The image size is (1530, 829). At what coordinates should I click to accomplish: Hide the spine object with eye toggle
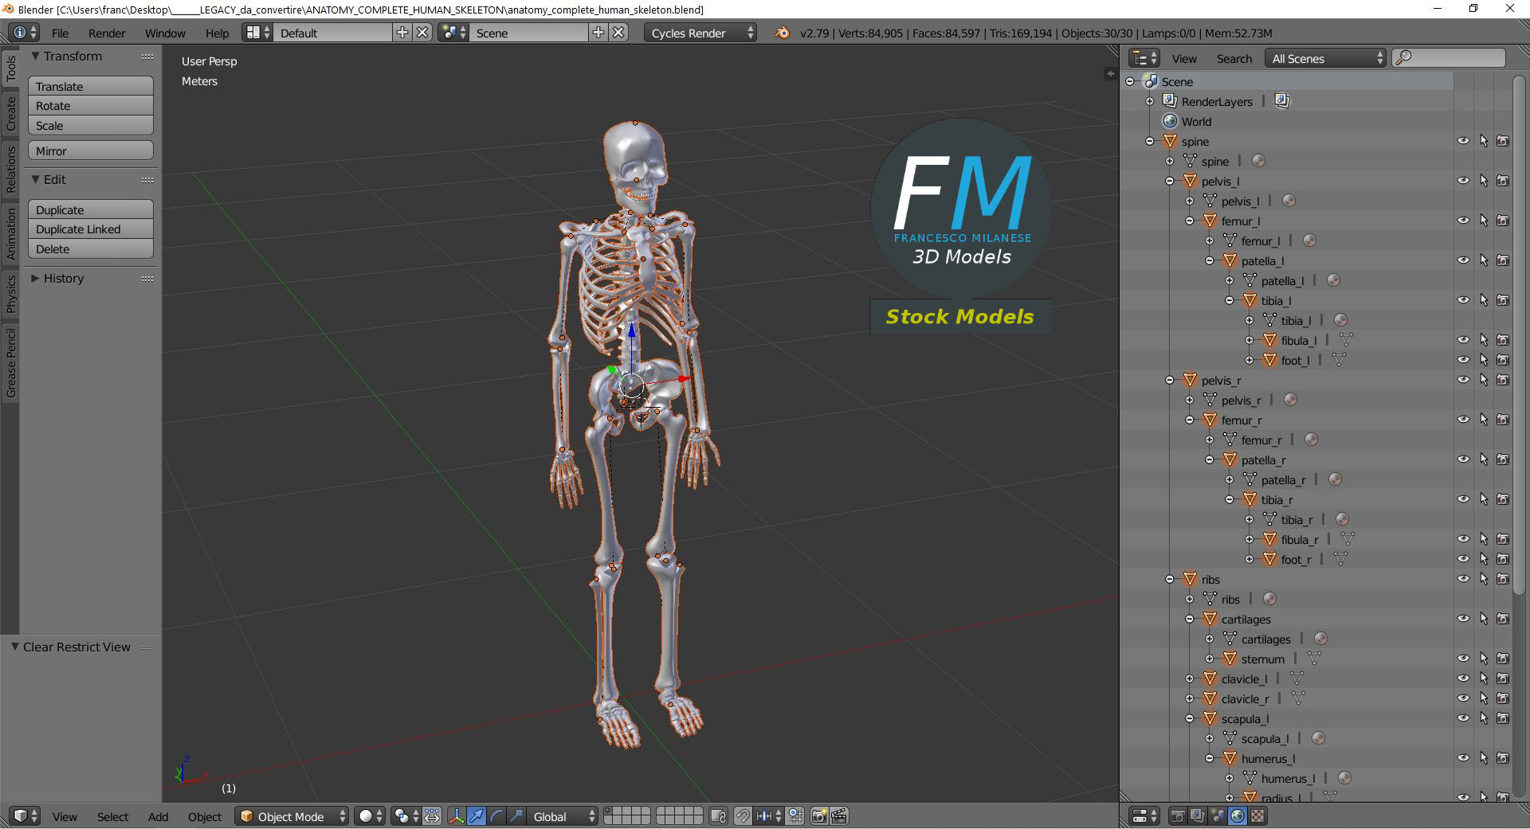tap(1465, 141)
